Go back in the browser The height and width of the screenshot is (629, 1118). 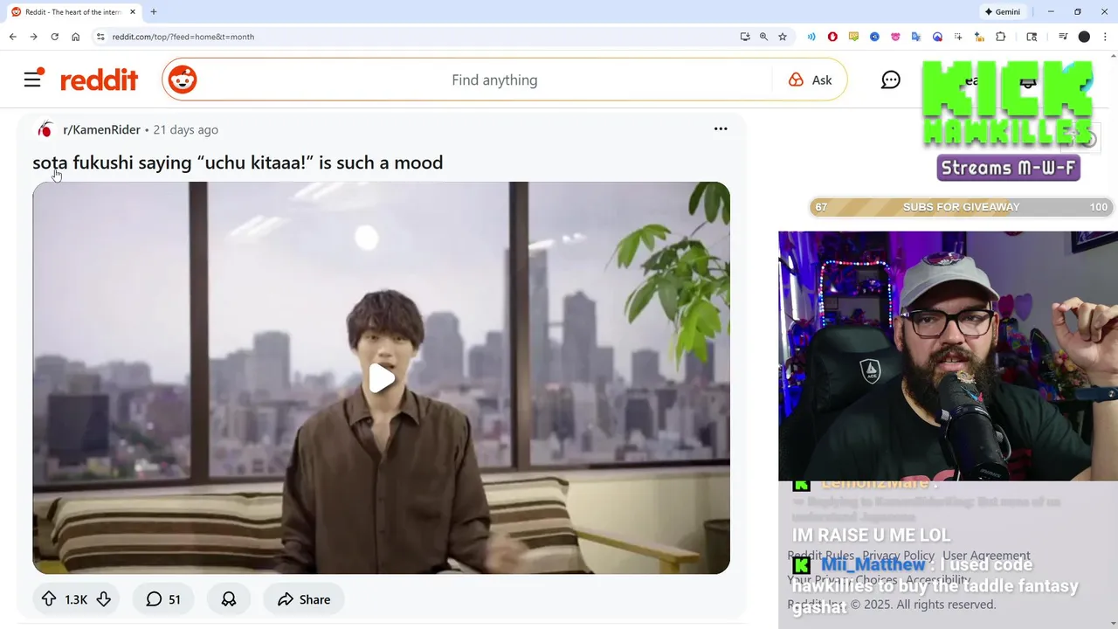[x=12, y=37]
